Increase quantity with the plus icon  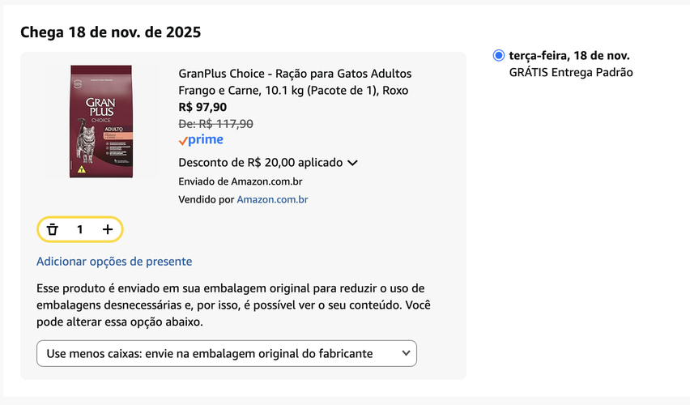point(107,229)
